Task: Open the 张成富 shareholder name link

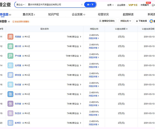Action: coord(18,85)
